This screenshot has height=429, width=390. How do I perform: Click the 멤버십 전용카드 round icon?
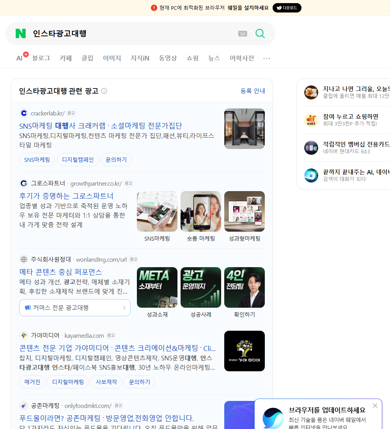[x=311, y=148]
